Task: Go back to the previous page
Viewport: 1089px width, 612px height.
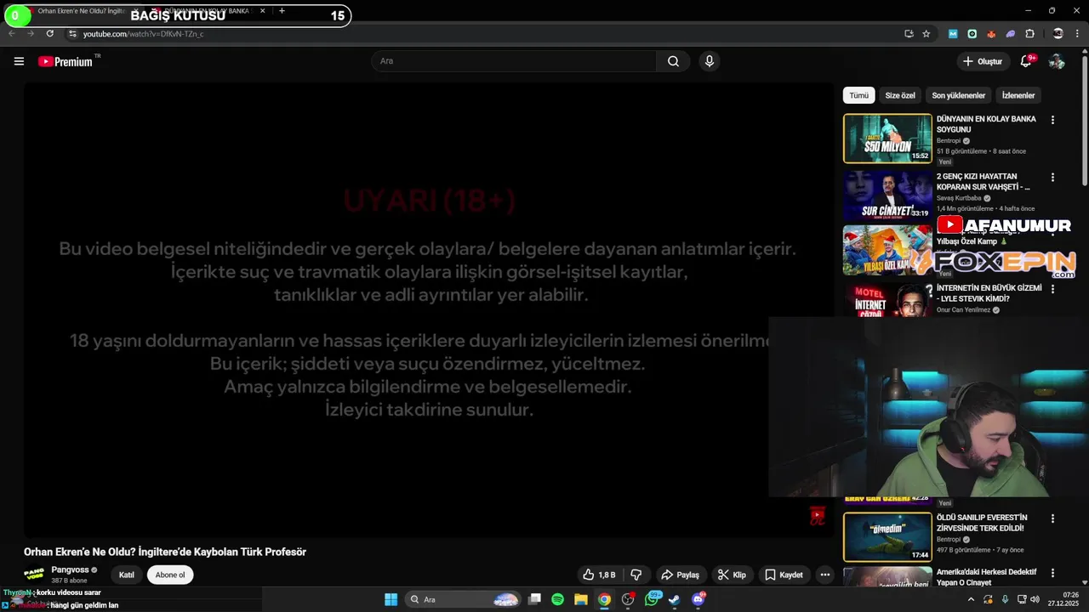Action: [x=12, y=34]
